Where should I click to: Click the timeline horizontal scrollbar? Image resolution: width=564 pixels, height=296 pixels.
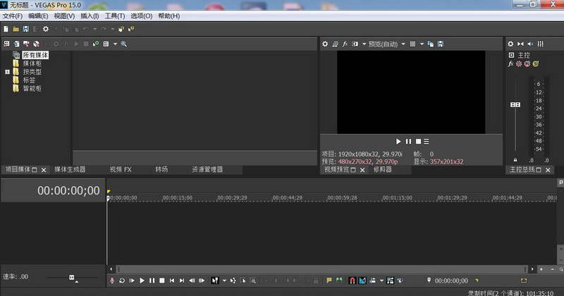click(321, 269)
